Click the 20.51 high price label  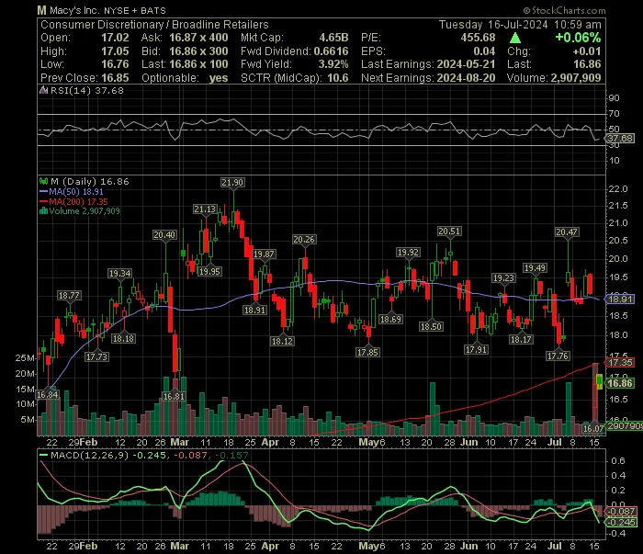coord(449,232)
